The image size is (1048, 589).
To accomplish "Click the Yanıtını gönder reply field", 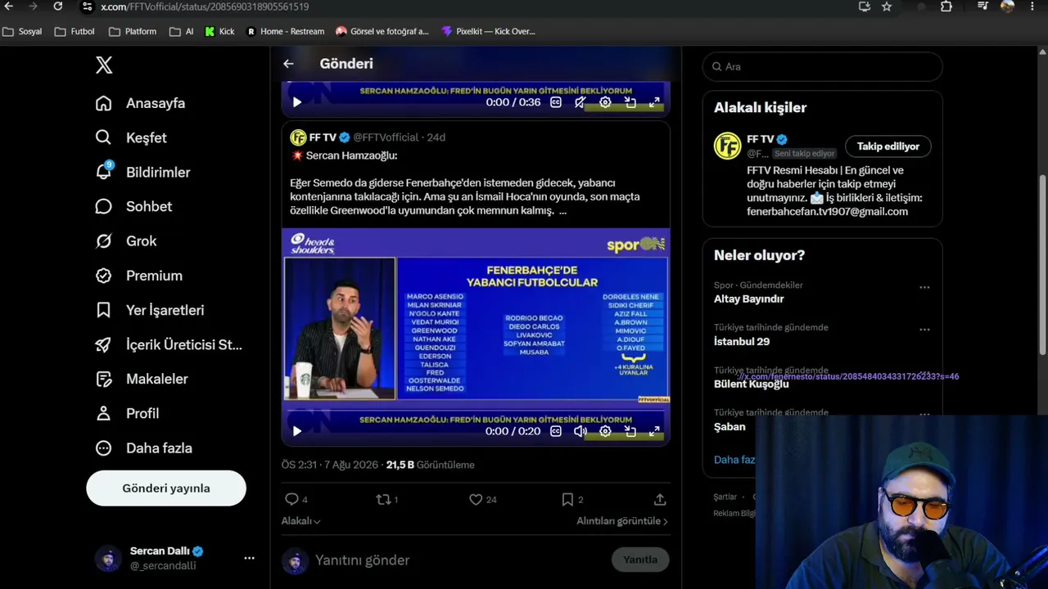I will click(x=458, y=560).
